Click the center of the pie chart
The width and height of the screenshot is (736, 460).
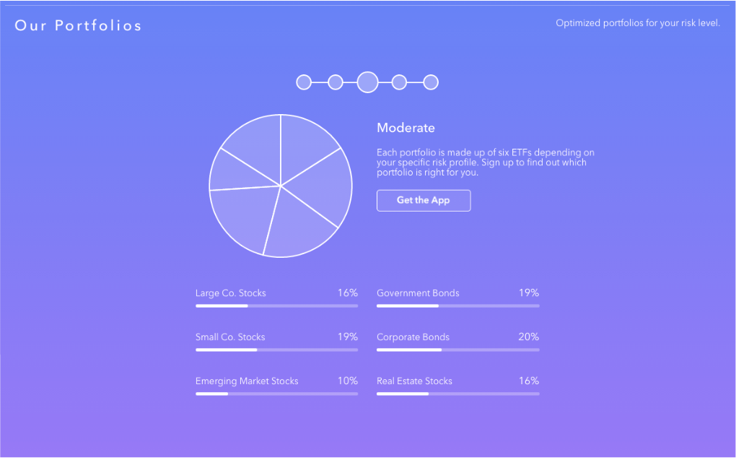pyautogui.click(x=281, y=186)
